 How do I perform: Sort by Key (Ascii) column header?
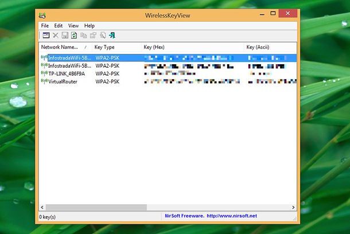[270, 47]
